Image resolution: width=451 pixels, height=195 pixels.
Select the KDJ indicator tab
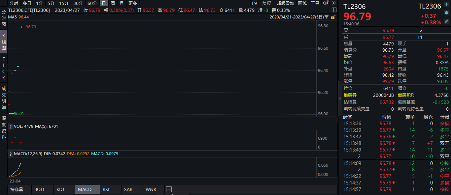coord(60,189)
